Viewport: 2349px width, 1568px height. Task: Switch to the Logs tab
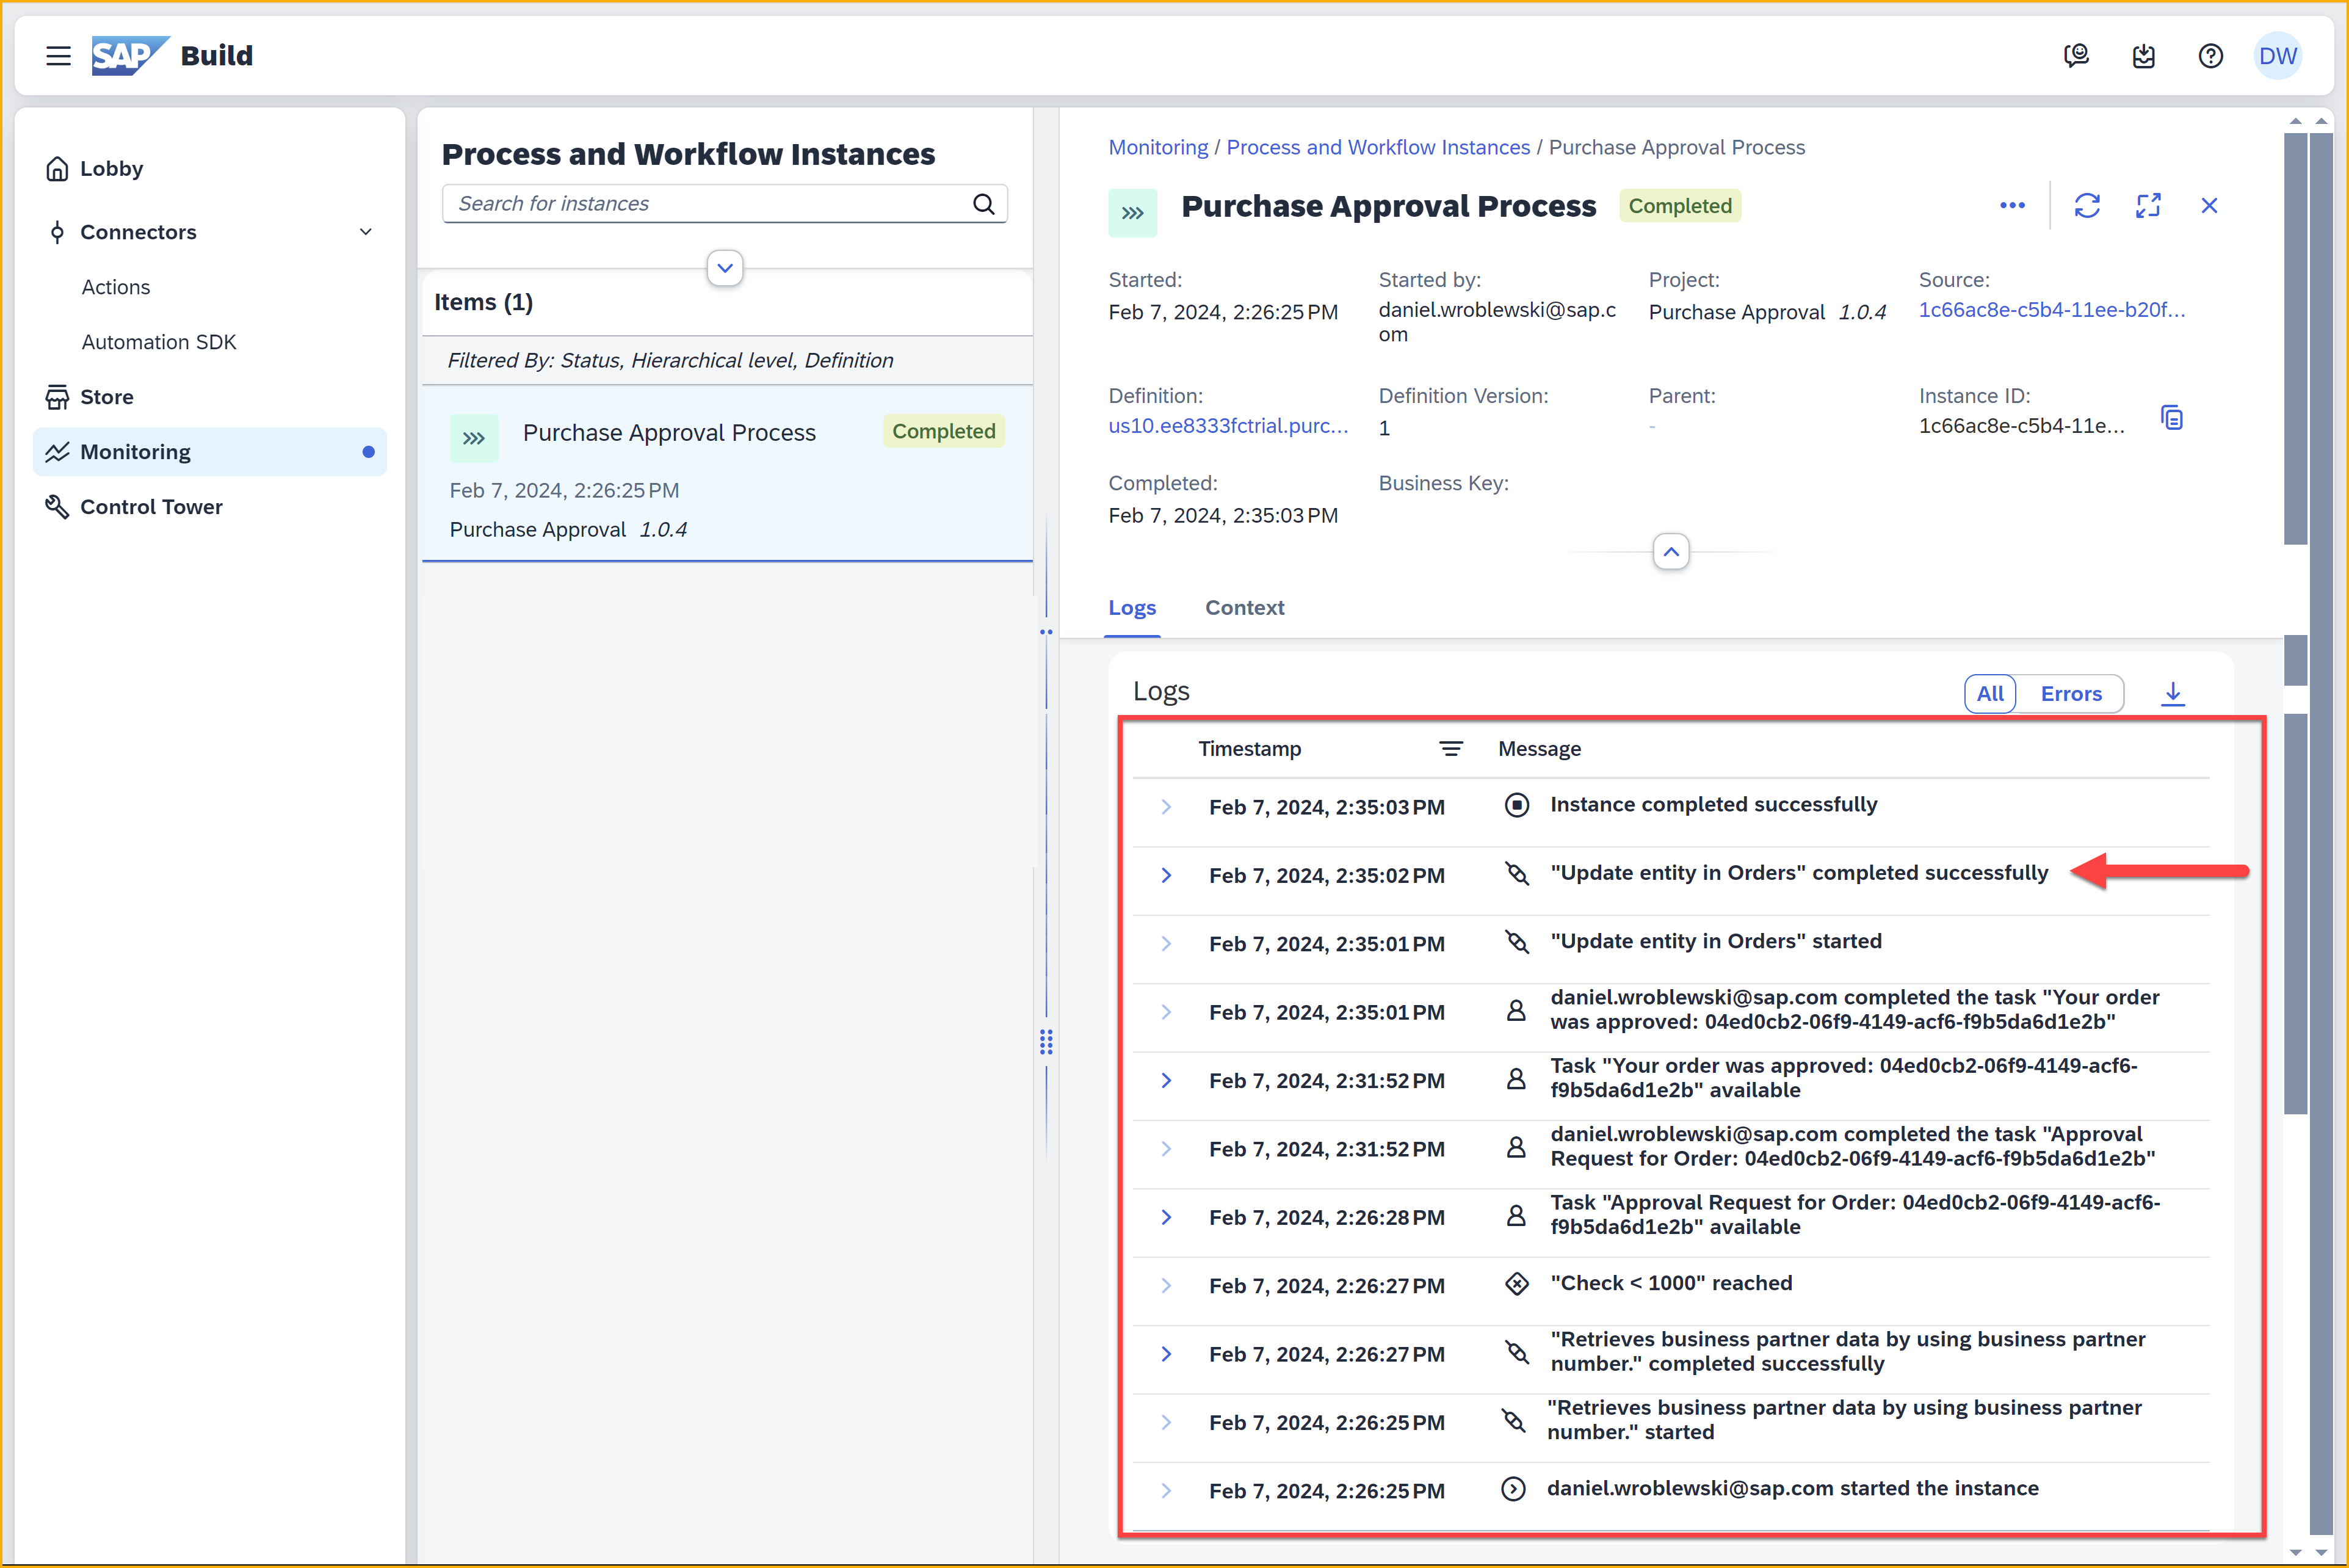[x=1132, y=608]
